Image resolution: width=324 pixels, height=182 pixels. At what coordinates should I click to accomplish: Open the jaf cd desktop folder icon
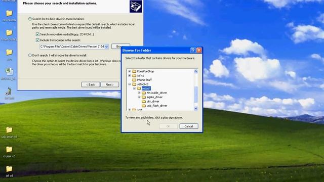coord(9,169)
